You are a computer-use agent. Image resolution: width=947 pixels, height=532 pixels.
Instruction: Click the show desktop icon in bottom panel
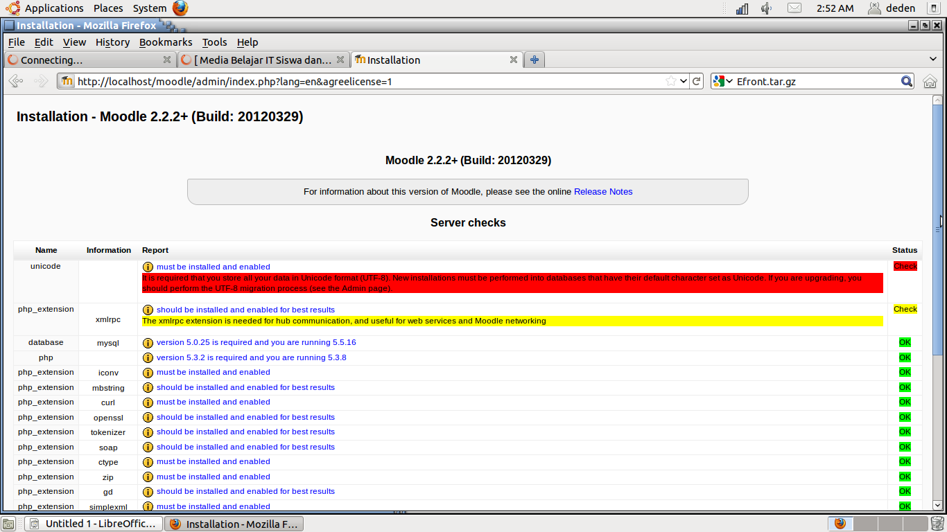click(8, 524)
